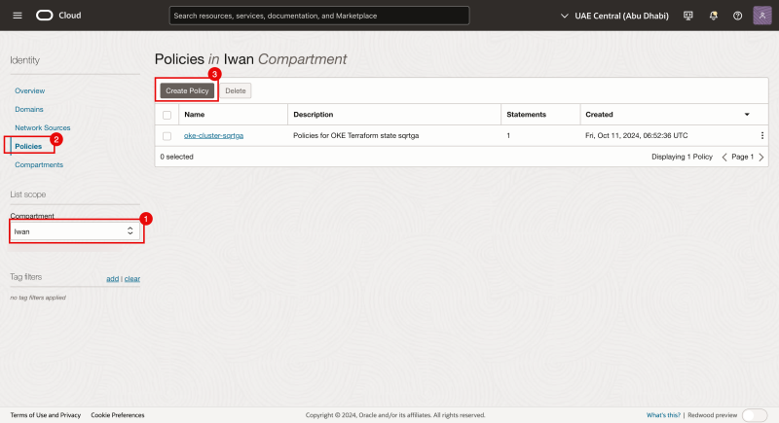
Task: Open actions menu for oke-cluster-sqrtga row
Action: coord(761,135)
